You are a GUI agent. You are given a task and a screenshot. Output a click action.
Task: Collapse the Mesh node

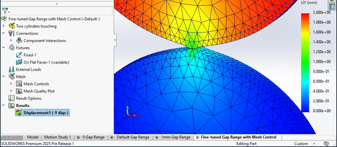pos(3,77)
